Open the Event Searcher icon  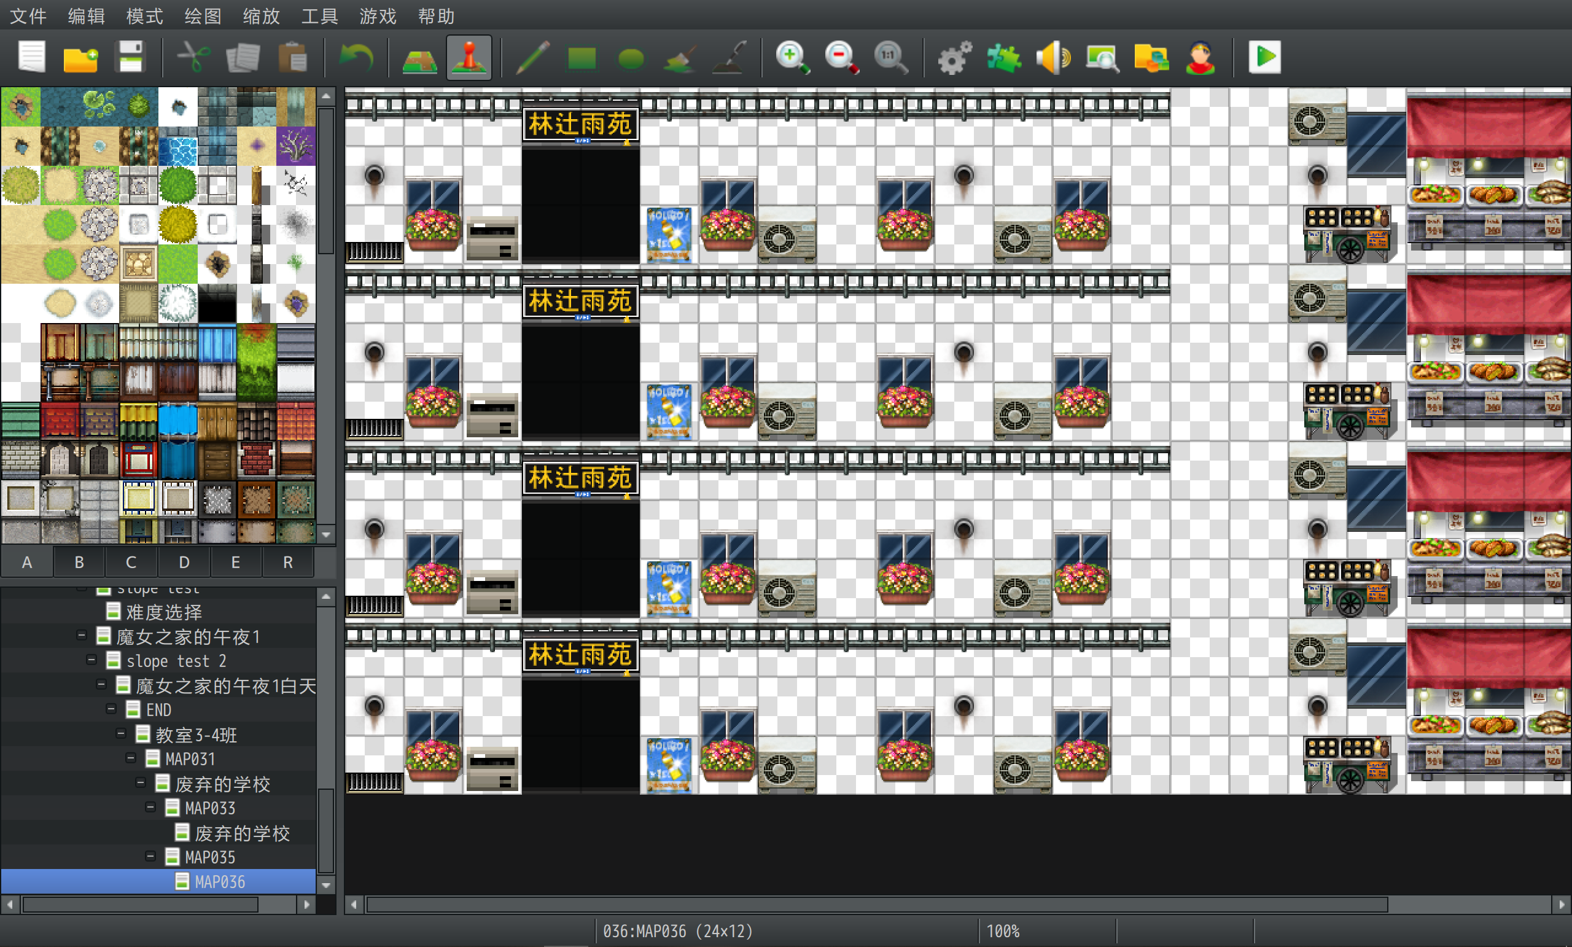(x=1102, y=58)
